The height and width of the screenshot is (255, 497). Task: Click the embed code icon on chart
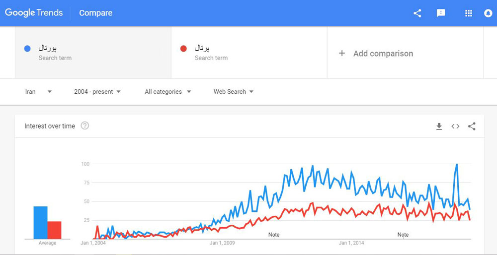point(455,127)
